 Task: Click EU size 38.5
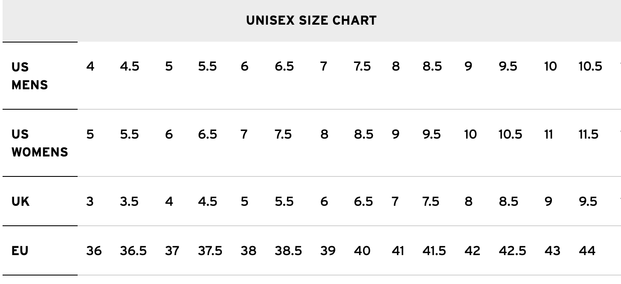(288, 251)
